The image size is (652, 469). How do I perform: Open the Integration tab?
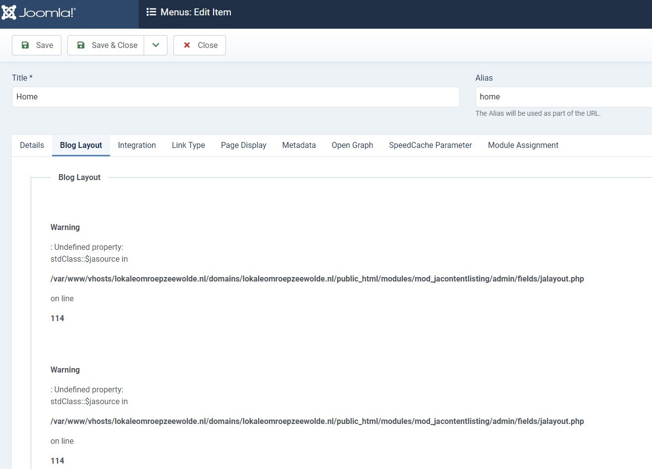[137, 145]
